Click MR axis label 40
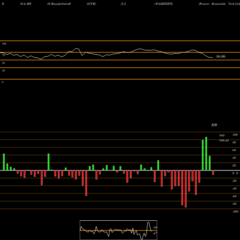240x240 pixels. click(234, 158)
